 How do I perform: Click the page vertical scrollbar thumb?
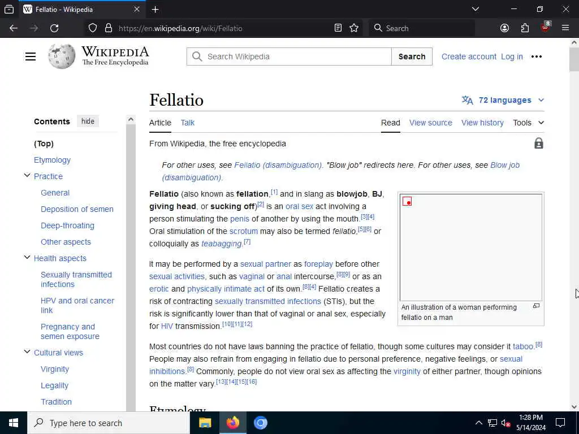pyautogui.click(x=574, y=59)
